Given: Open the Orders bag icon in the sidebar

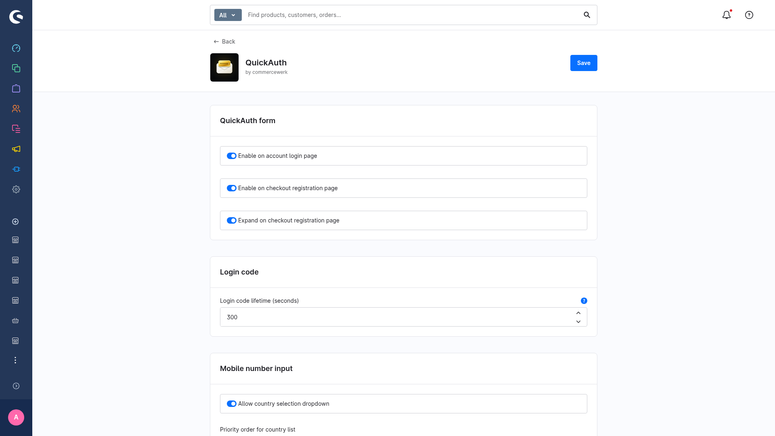Looking at the screenshot, I should point(16,88).
